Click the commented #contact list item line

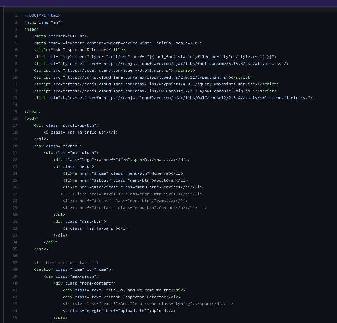click(135, 208)
